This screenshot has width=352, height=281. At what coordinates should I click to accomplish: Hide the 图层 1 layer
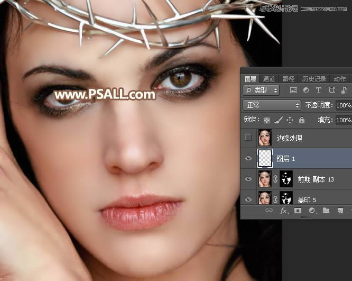[248, 158]
